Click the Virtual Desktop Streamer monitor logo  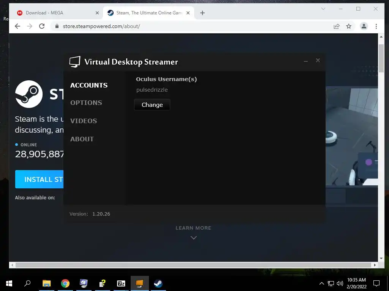(x=75, y=62)
